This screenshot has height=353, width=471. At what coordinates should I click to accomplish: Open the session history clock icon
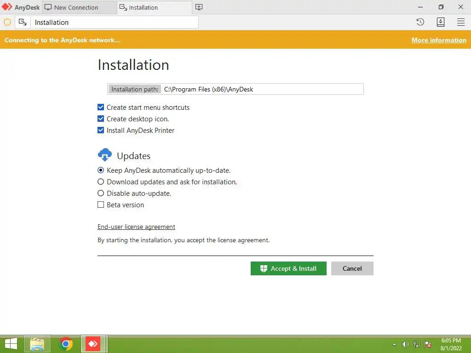(x=420, y=22)
